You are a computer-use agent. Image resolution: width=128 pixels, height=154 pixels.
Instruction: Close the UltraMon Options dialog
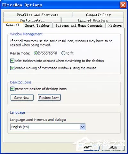click(123, 5)
